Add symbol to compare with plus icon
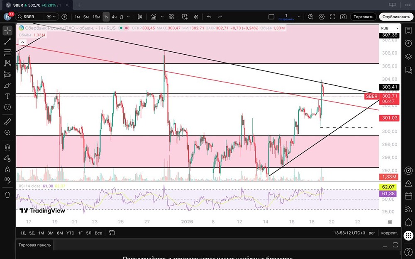The image size is (415, 259). [x=64, y=17]
